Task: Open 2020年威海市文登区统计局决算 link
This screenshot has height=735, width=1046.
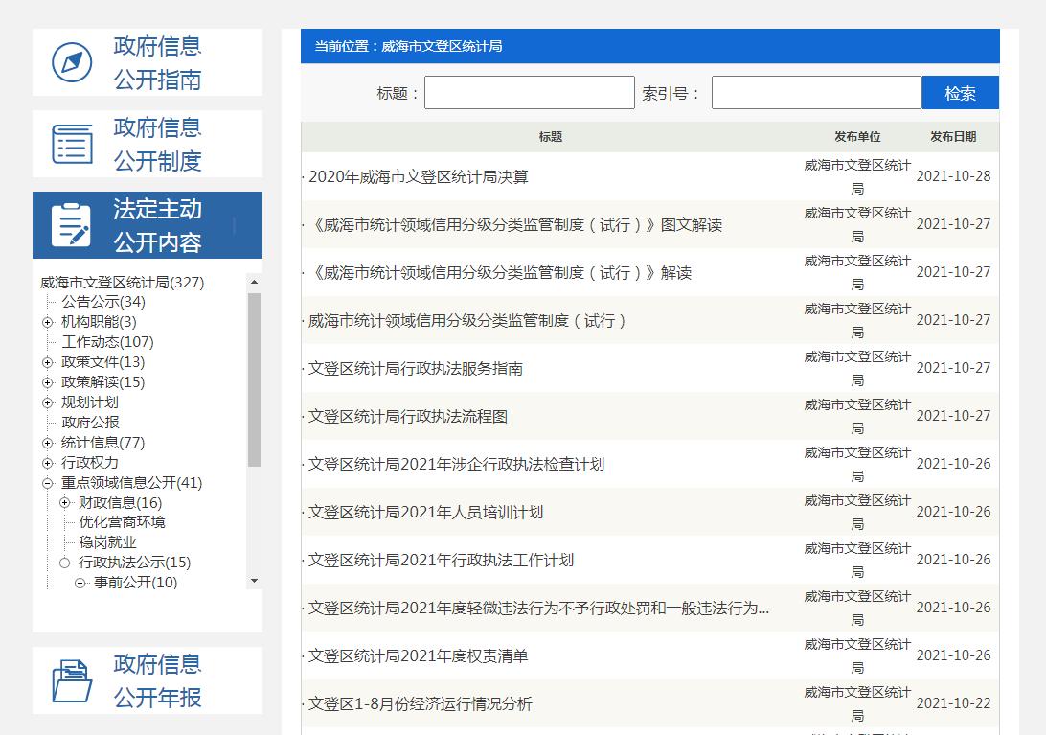Action: 419,177
